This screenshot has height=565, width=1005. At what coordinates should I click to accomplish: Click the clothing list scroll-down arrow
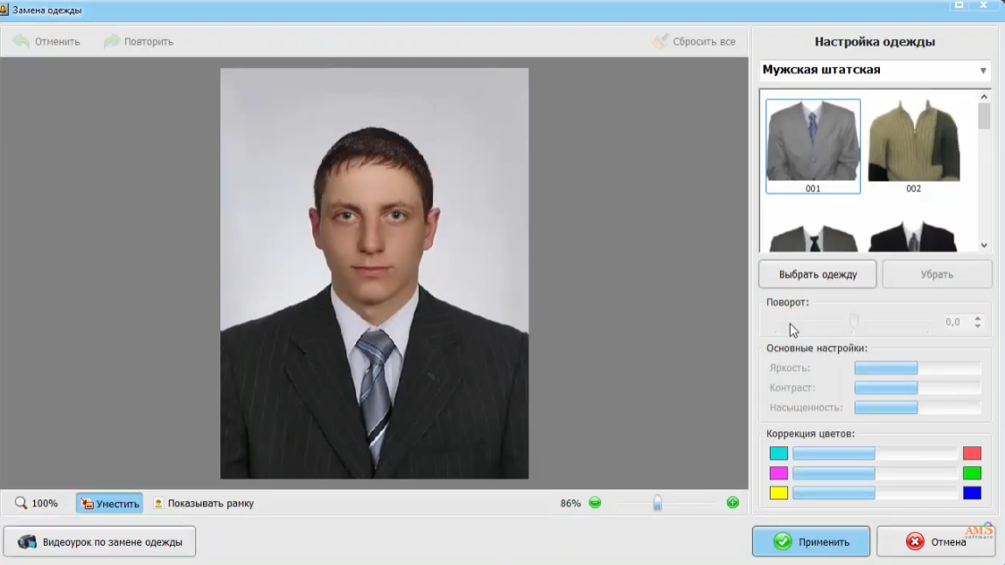tap(984, 245)
